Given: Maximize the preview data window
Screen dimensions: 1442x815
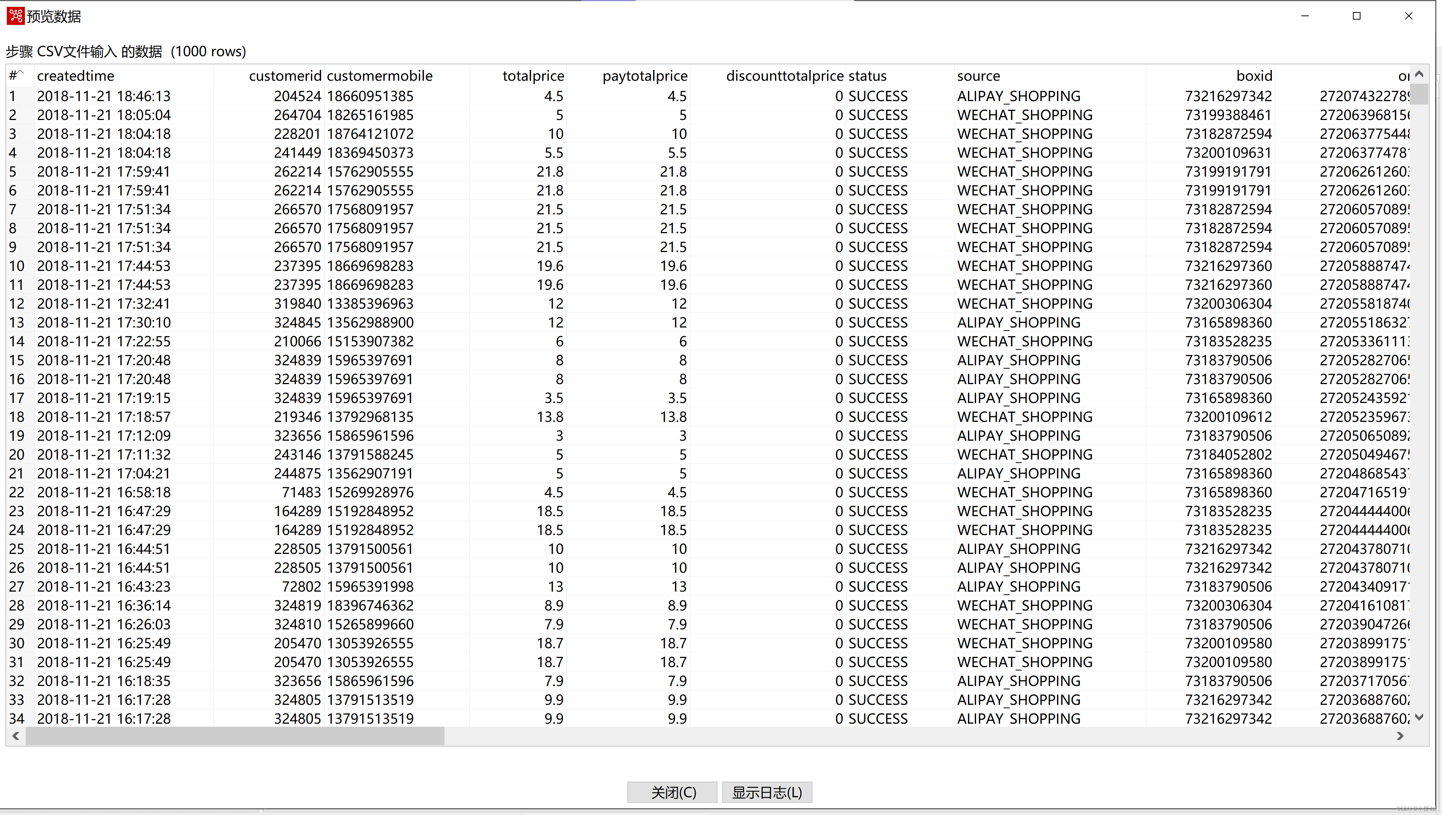Looking at the screenshot, I should [x=1356, y=16].
